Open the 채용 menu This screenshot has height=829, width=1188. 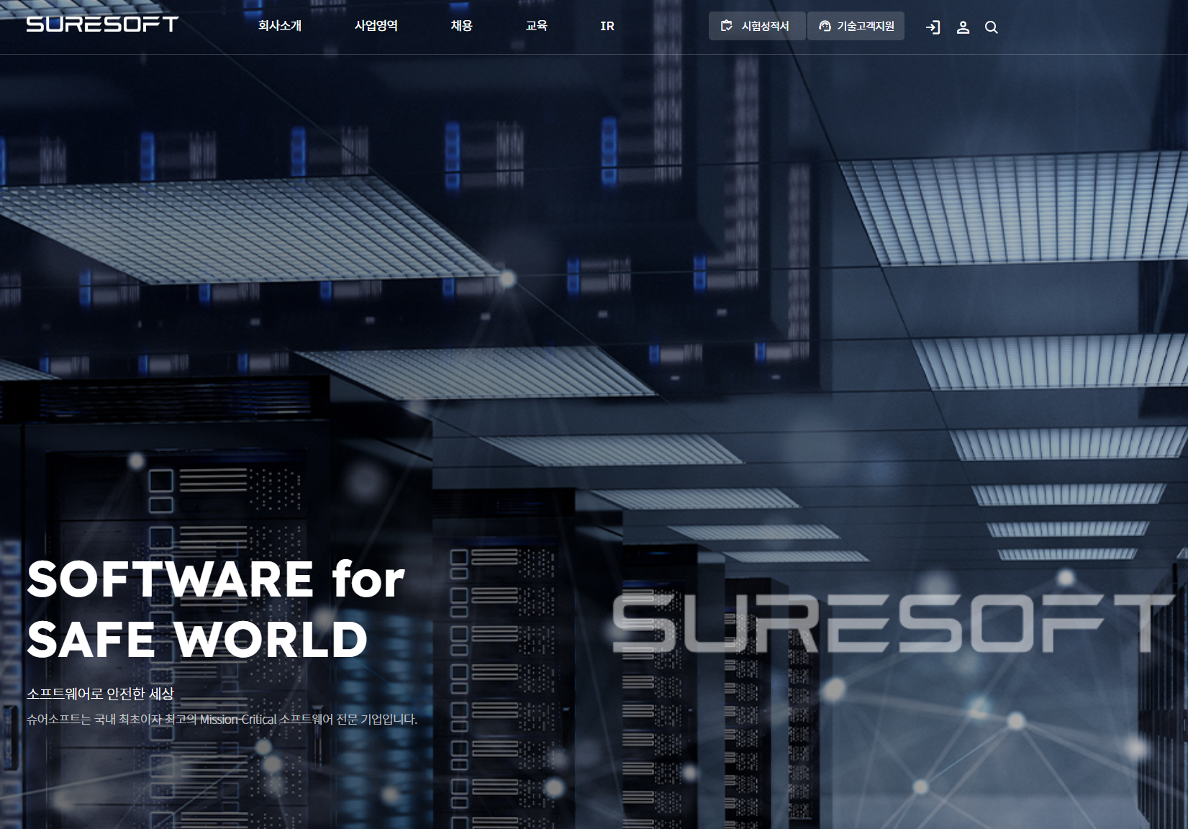coord(462,26)
